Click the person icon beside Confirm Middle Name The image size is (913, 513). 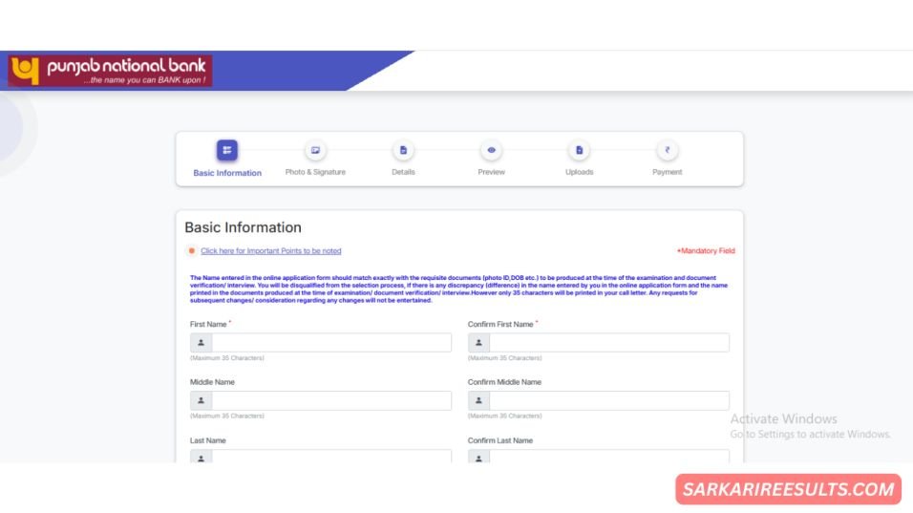[x=478, y=401]
